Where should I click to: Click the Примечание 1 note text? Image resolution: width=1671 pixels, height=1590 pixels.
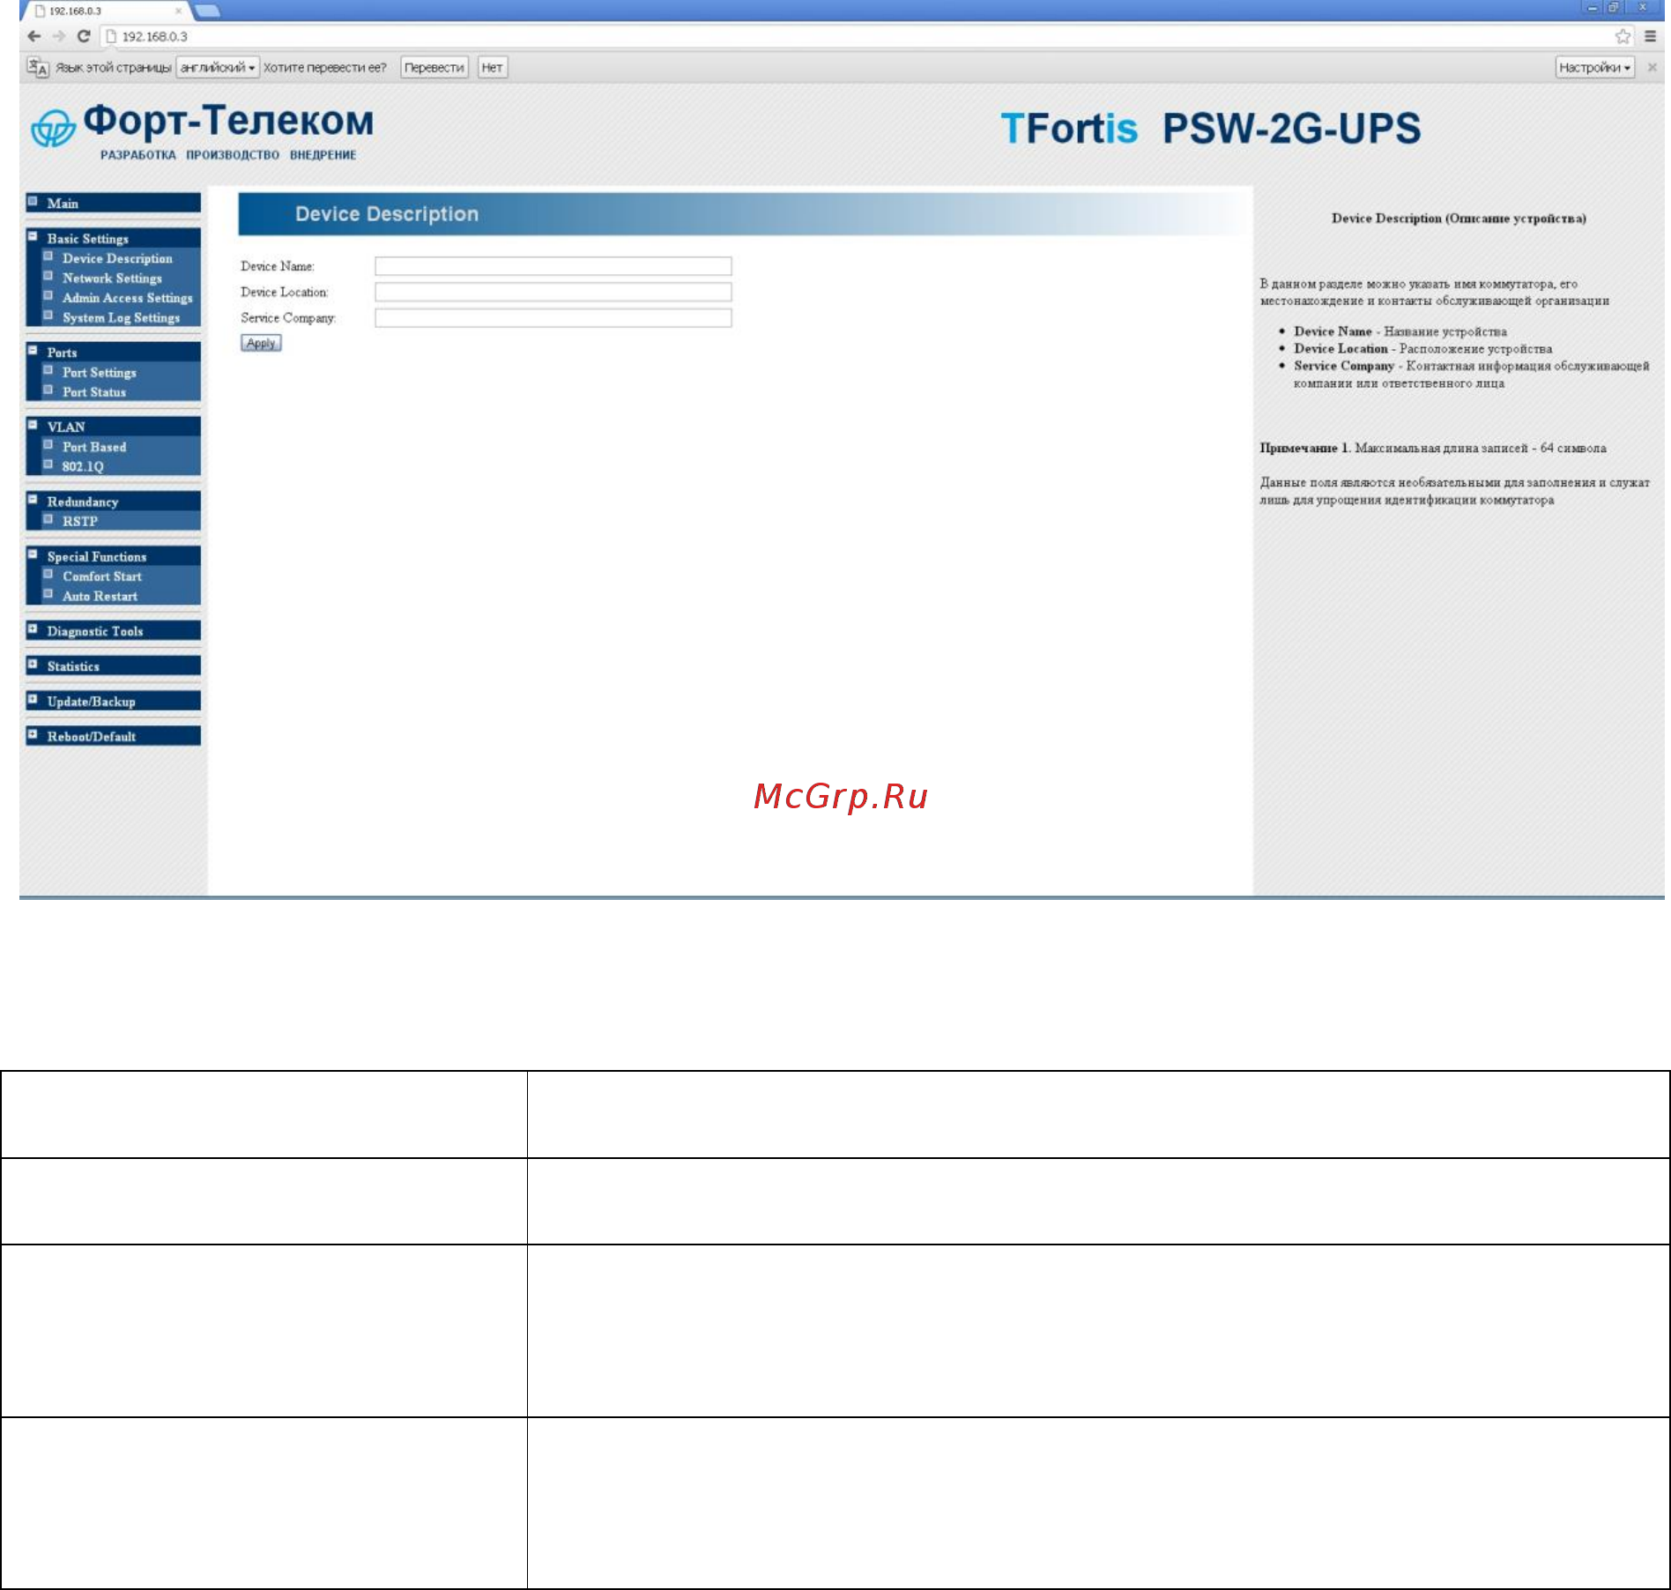pyautogui.click(x=1432, y=448)
